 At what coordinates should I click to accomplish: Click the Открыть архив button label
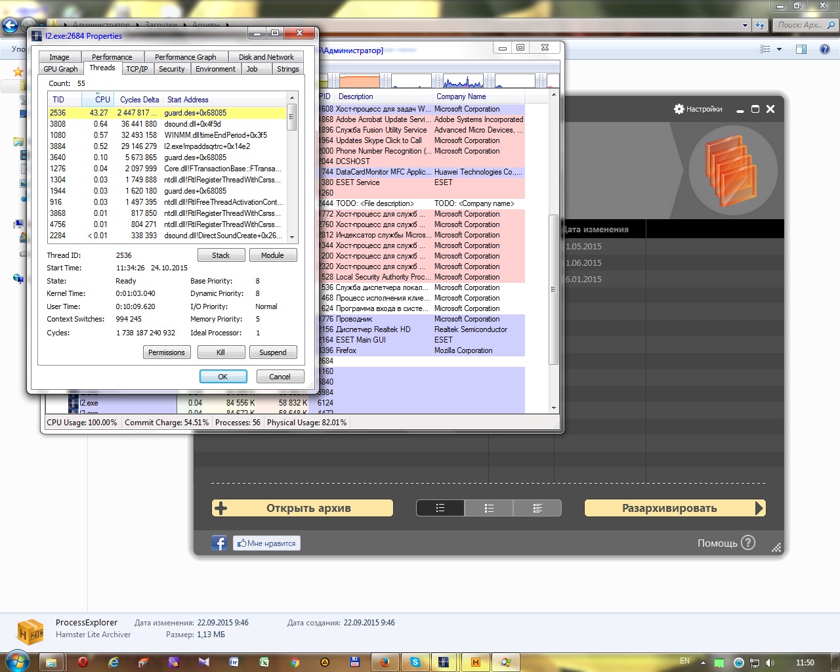pos(308,508)
